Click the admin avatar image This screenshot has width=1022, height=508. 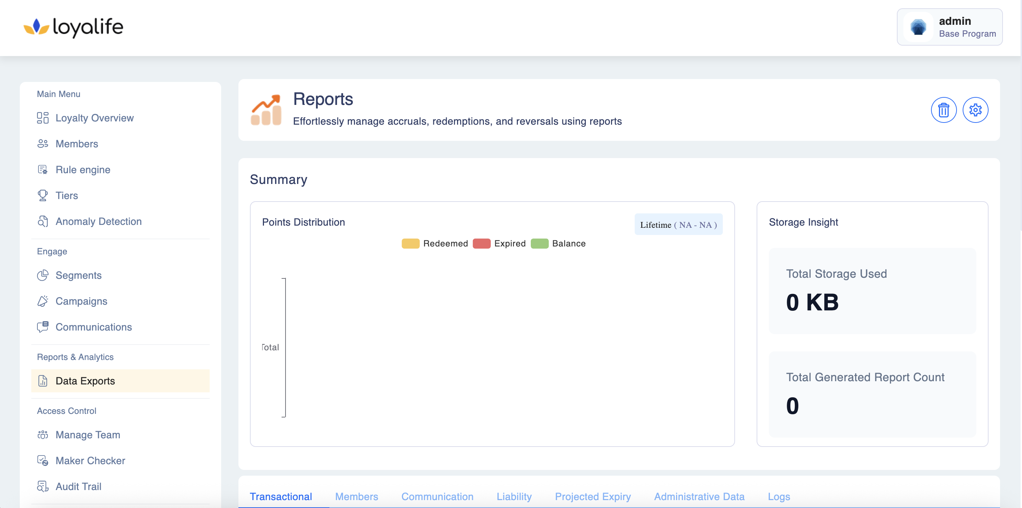tap(918, 27)
